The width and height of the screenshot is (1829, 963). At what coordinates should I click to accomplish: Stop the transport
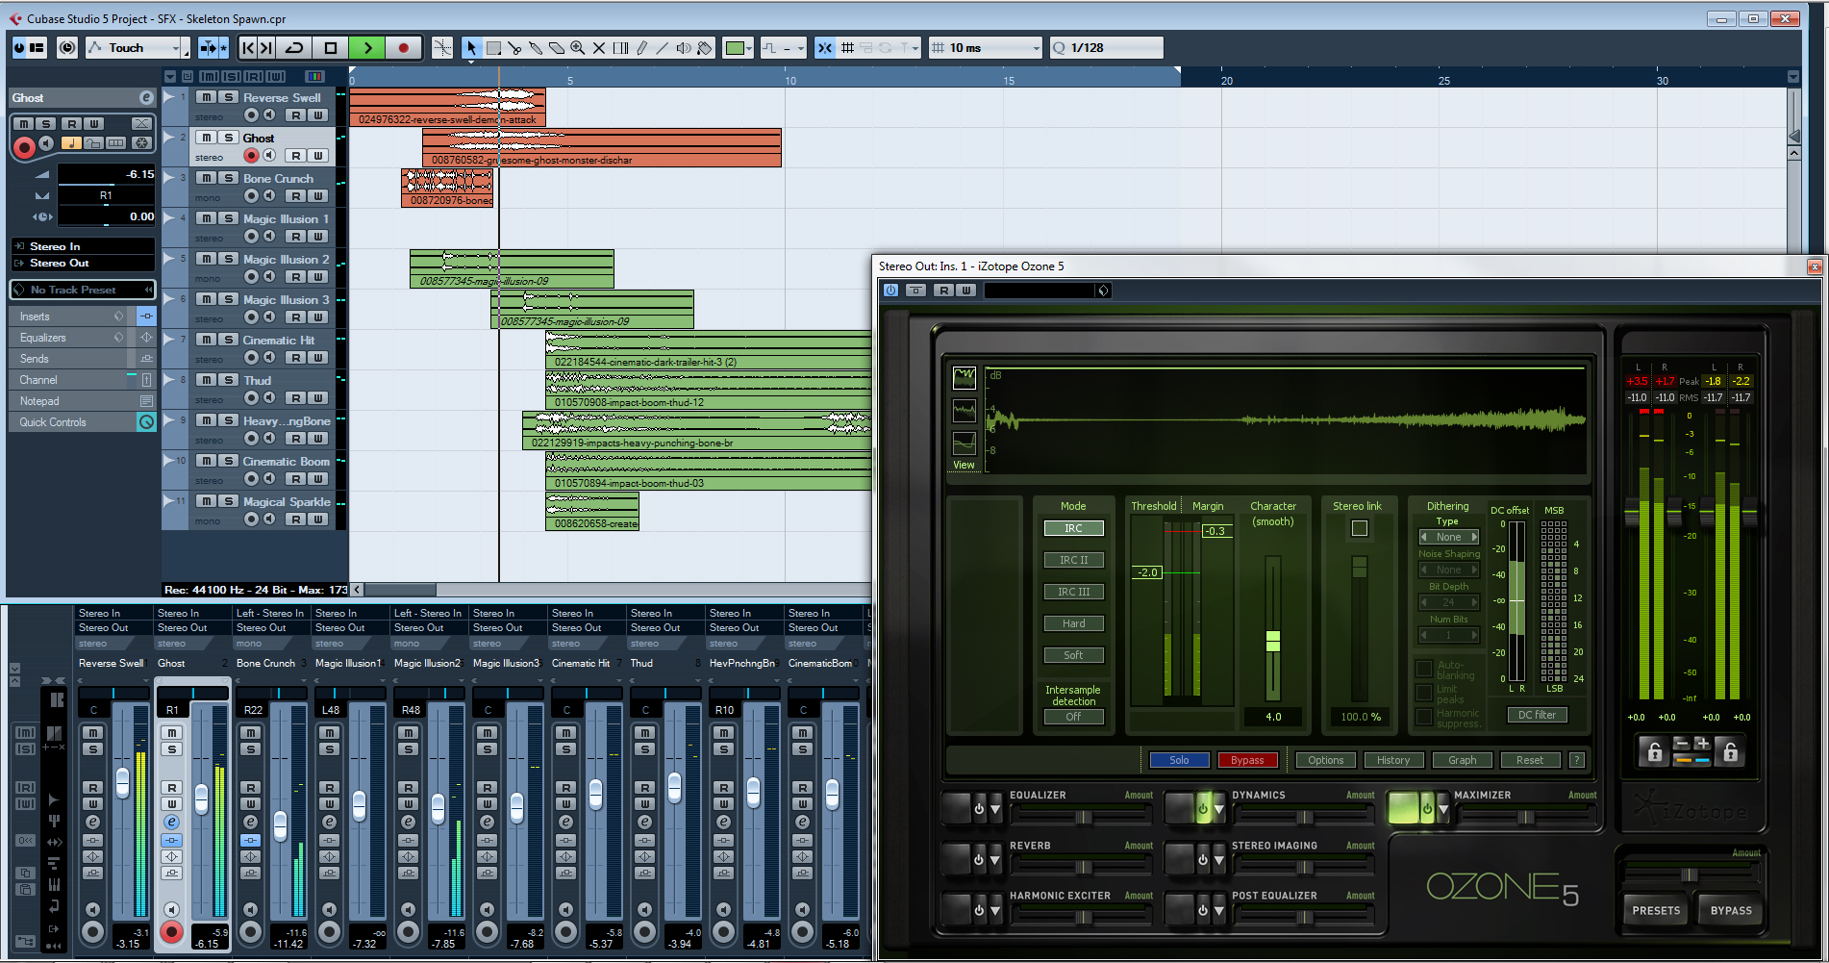[331, 48]
